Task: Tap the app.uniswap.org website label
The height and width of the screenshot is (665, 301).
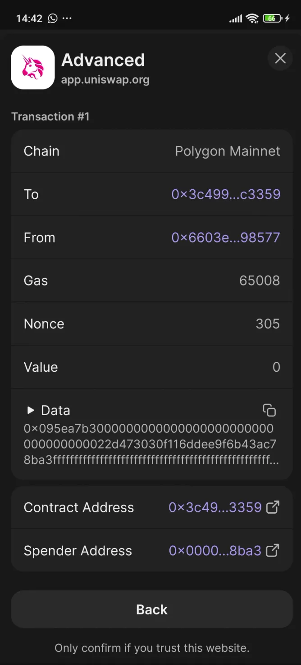Action: tap(105, 80)
